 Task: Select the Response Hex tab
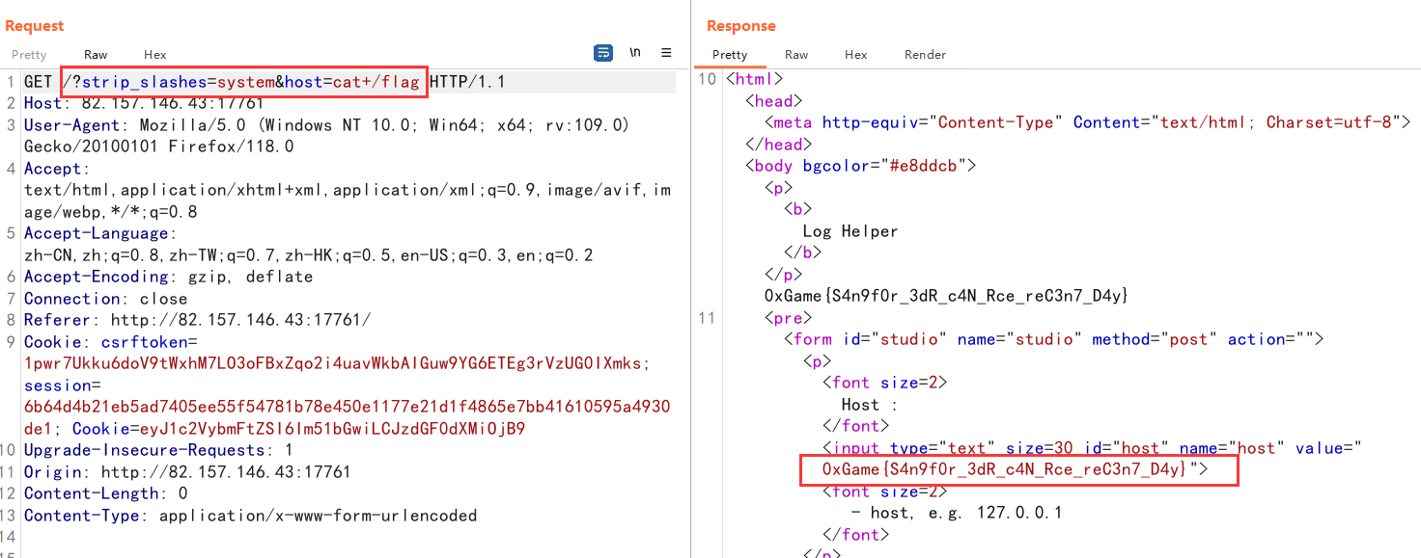856,55
